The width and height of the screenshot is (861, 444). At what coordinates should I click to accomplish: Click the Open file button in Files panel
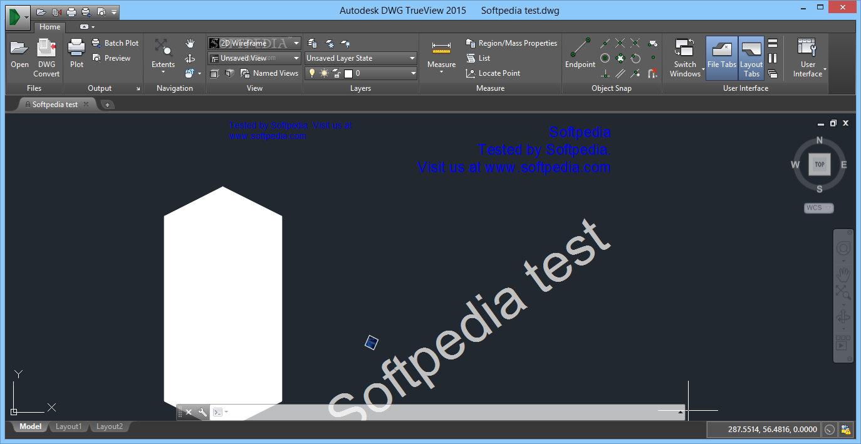click(19, 54)
